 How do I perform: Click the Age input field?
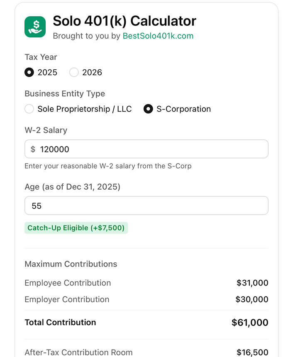[146, 205]
